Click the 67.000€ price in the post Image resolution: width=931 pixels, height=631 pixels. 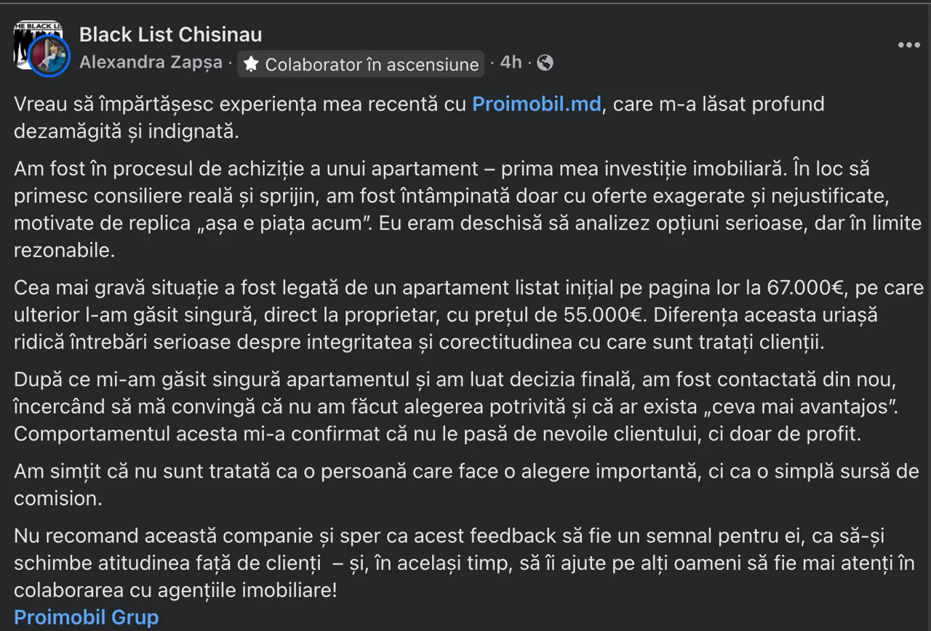805,288
